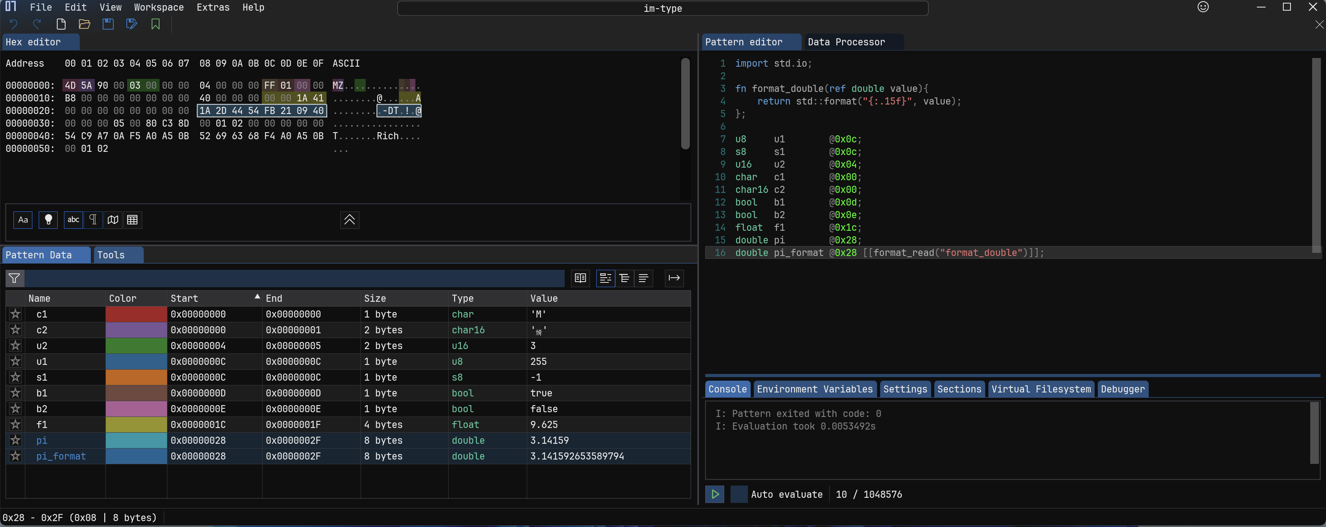Click the table grid icon in hex footer

132,220
